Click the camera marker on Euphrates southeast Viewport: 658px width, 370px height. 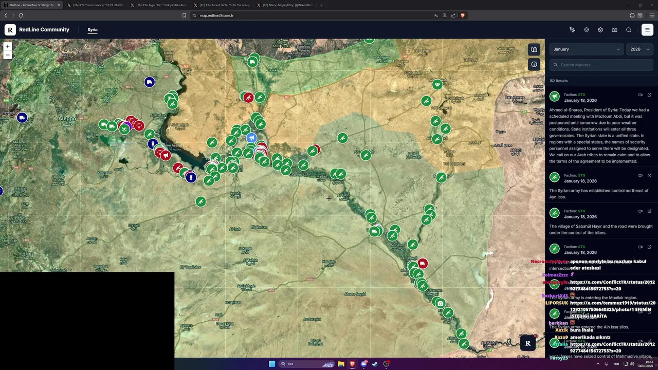(x=441, y=304)
